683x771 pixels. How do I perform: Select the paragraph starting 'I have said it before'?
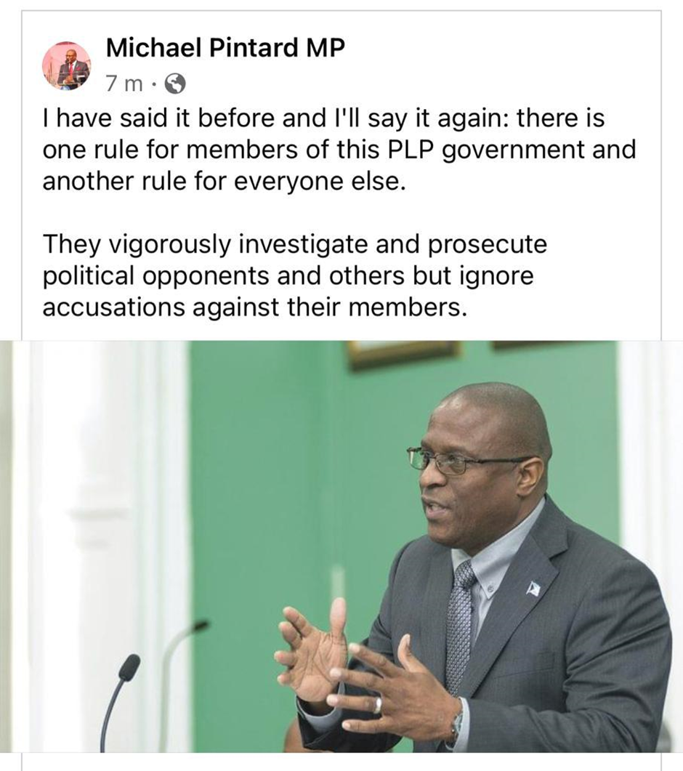coord(339,150)
